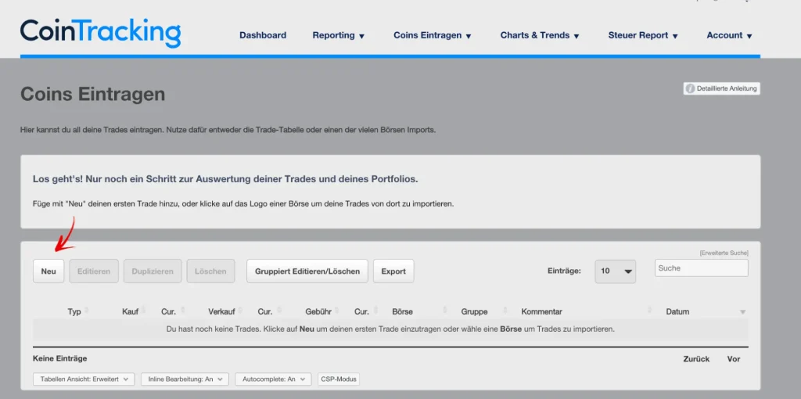801x399 pixels.
Task: Click into the Suche search field
Action: (701, 268)
